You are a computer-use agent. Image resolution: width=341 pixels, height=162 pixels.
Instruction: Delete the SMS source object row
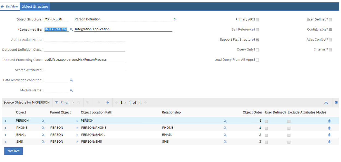click(x=329, y=142)
